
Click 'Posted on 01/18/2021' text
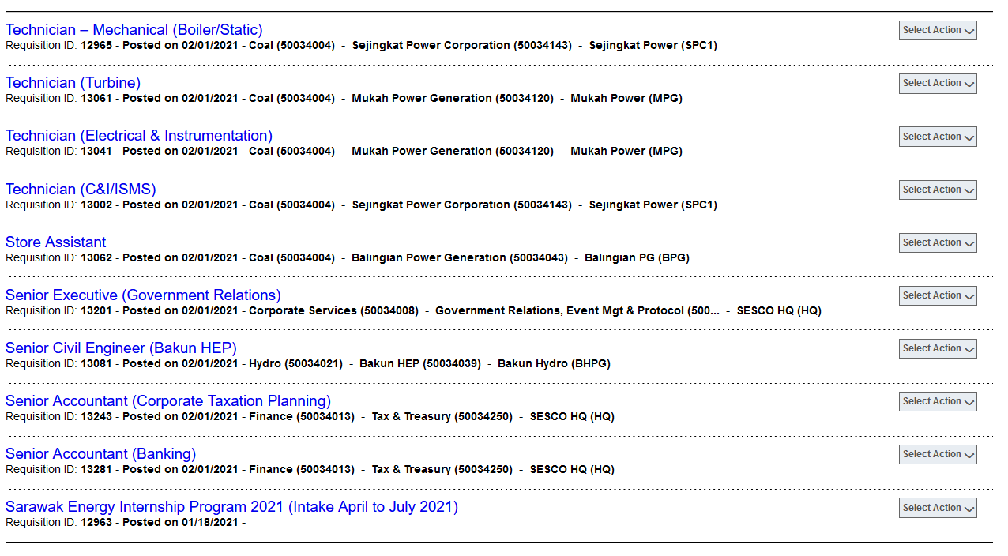coord(180,522)
